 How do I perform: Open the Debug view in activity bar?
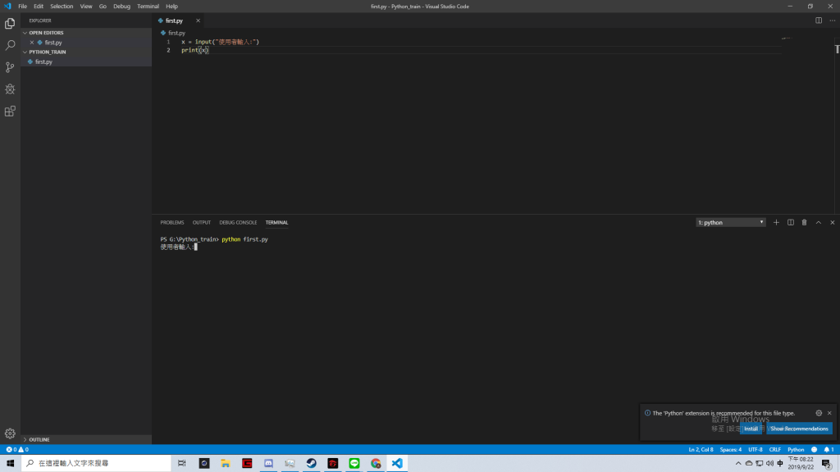[x=10, y=89]
